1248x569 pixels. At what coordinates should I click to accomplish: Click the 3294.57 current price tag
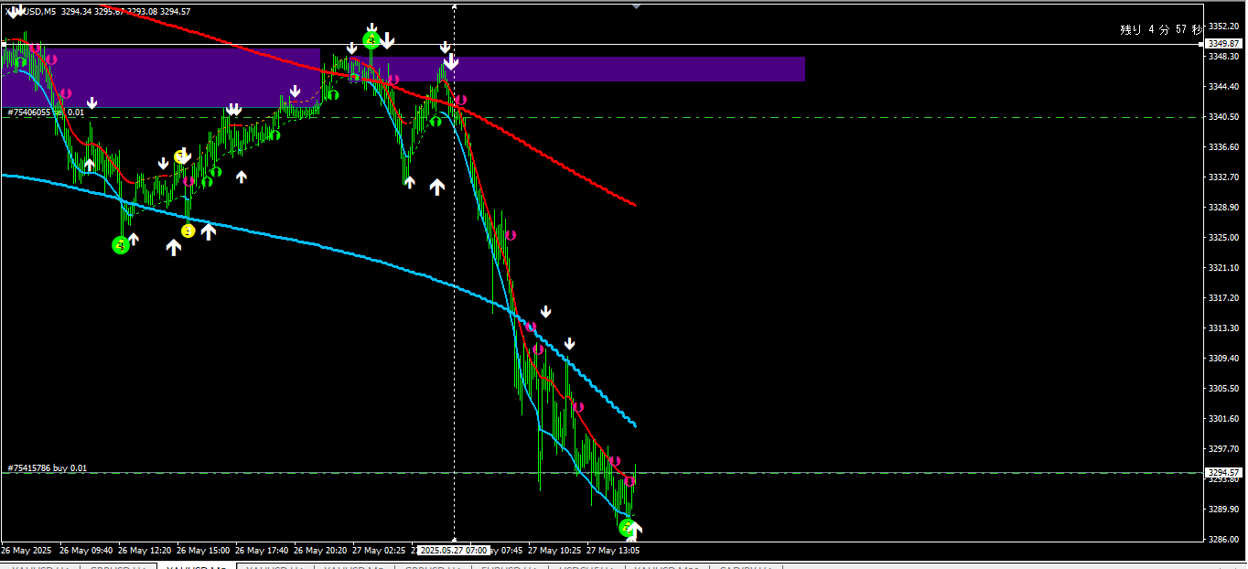click(x=1223, y=473)
